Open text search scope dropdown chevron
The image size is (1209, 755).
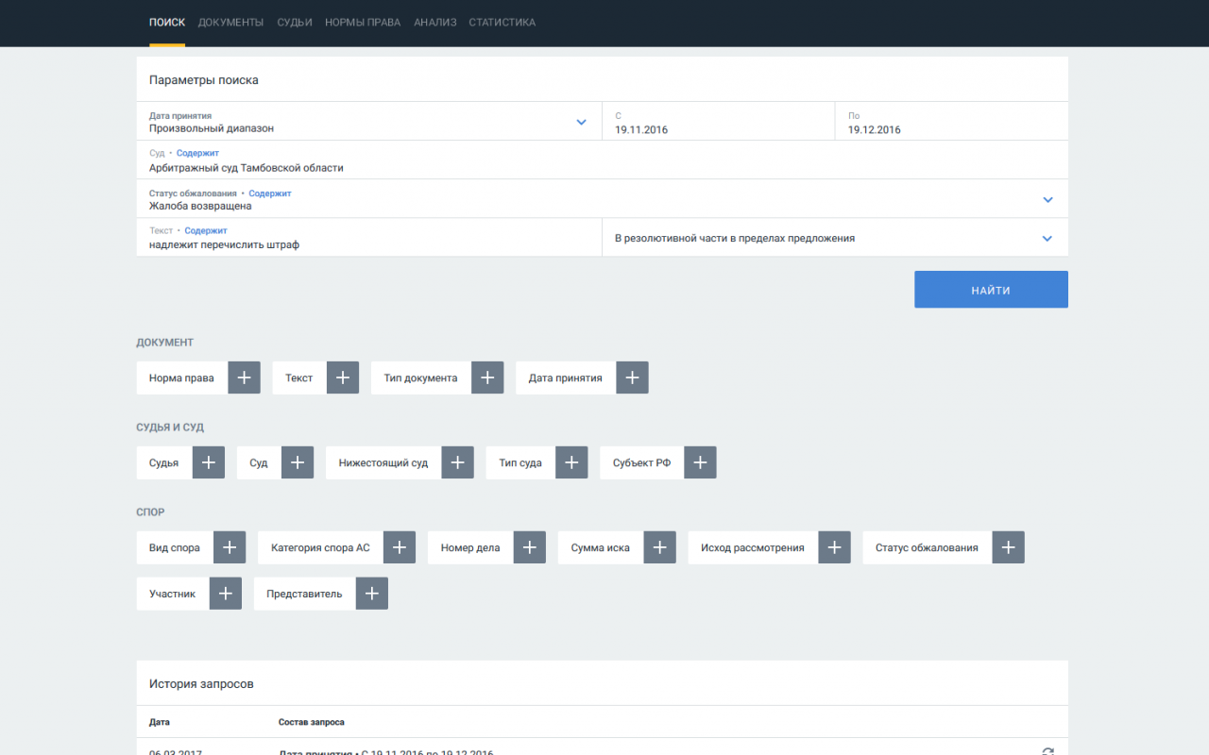point(1047,238)
